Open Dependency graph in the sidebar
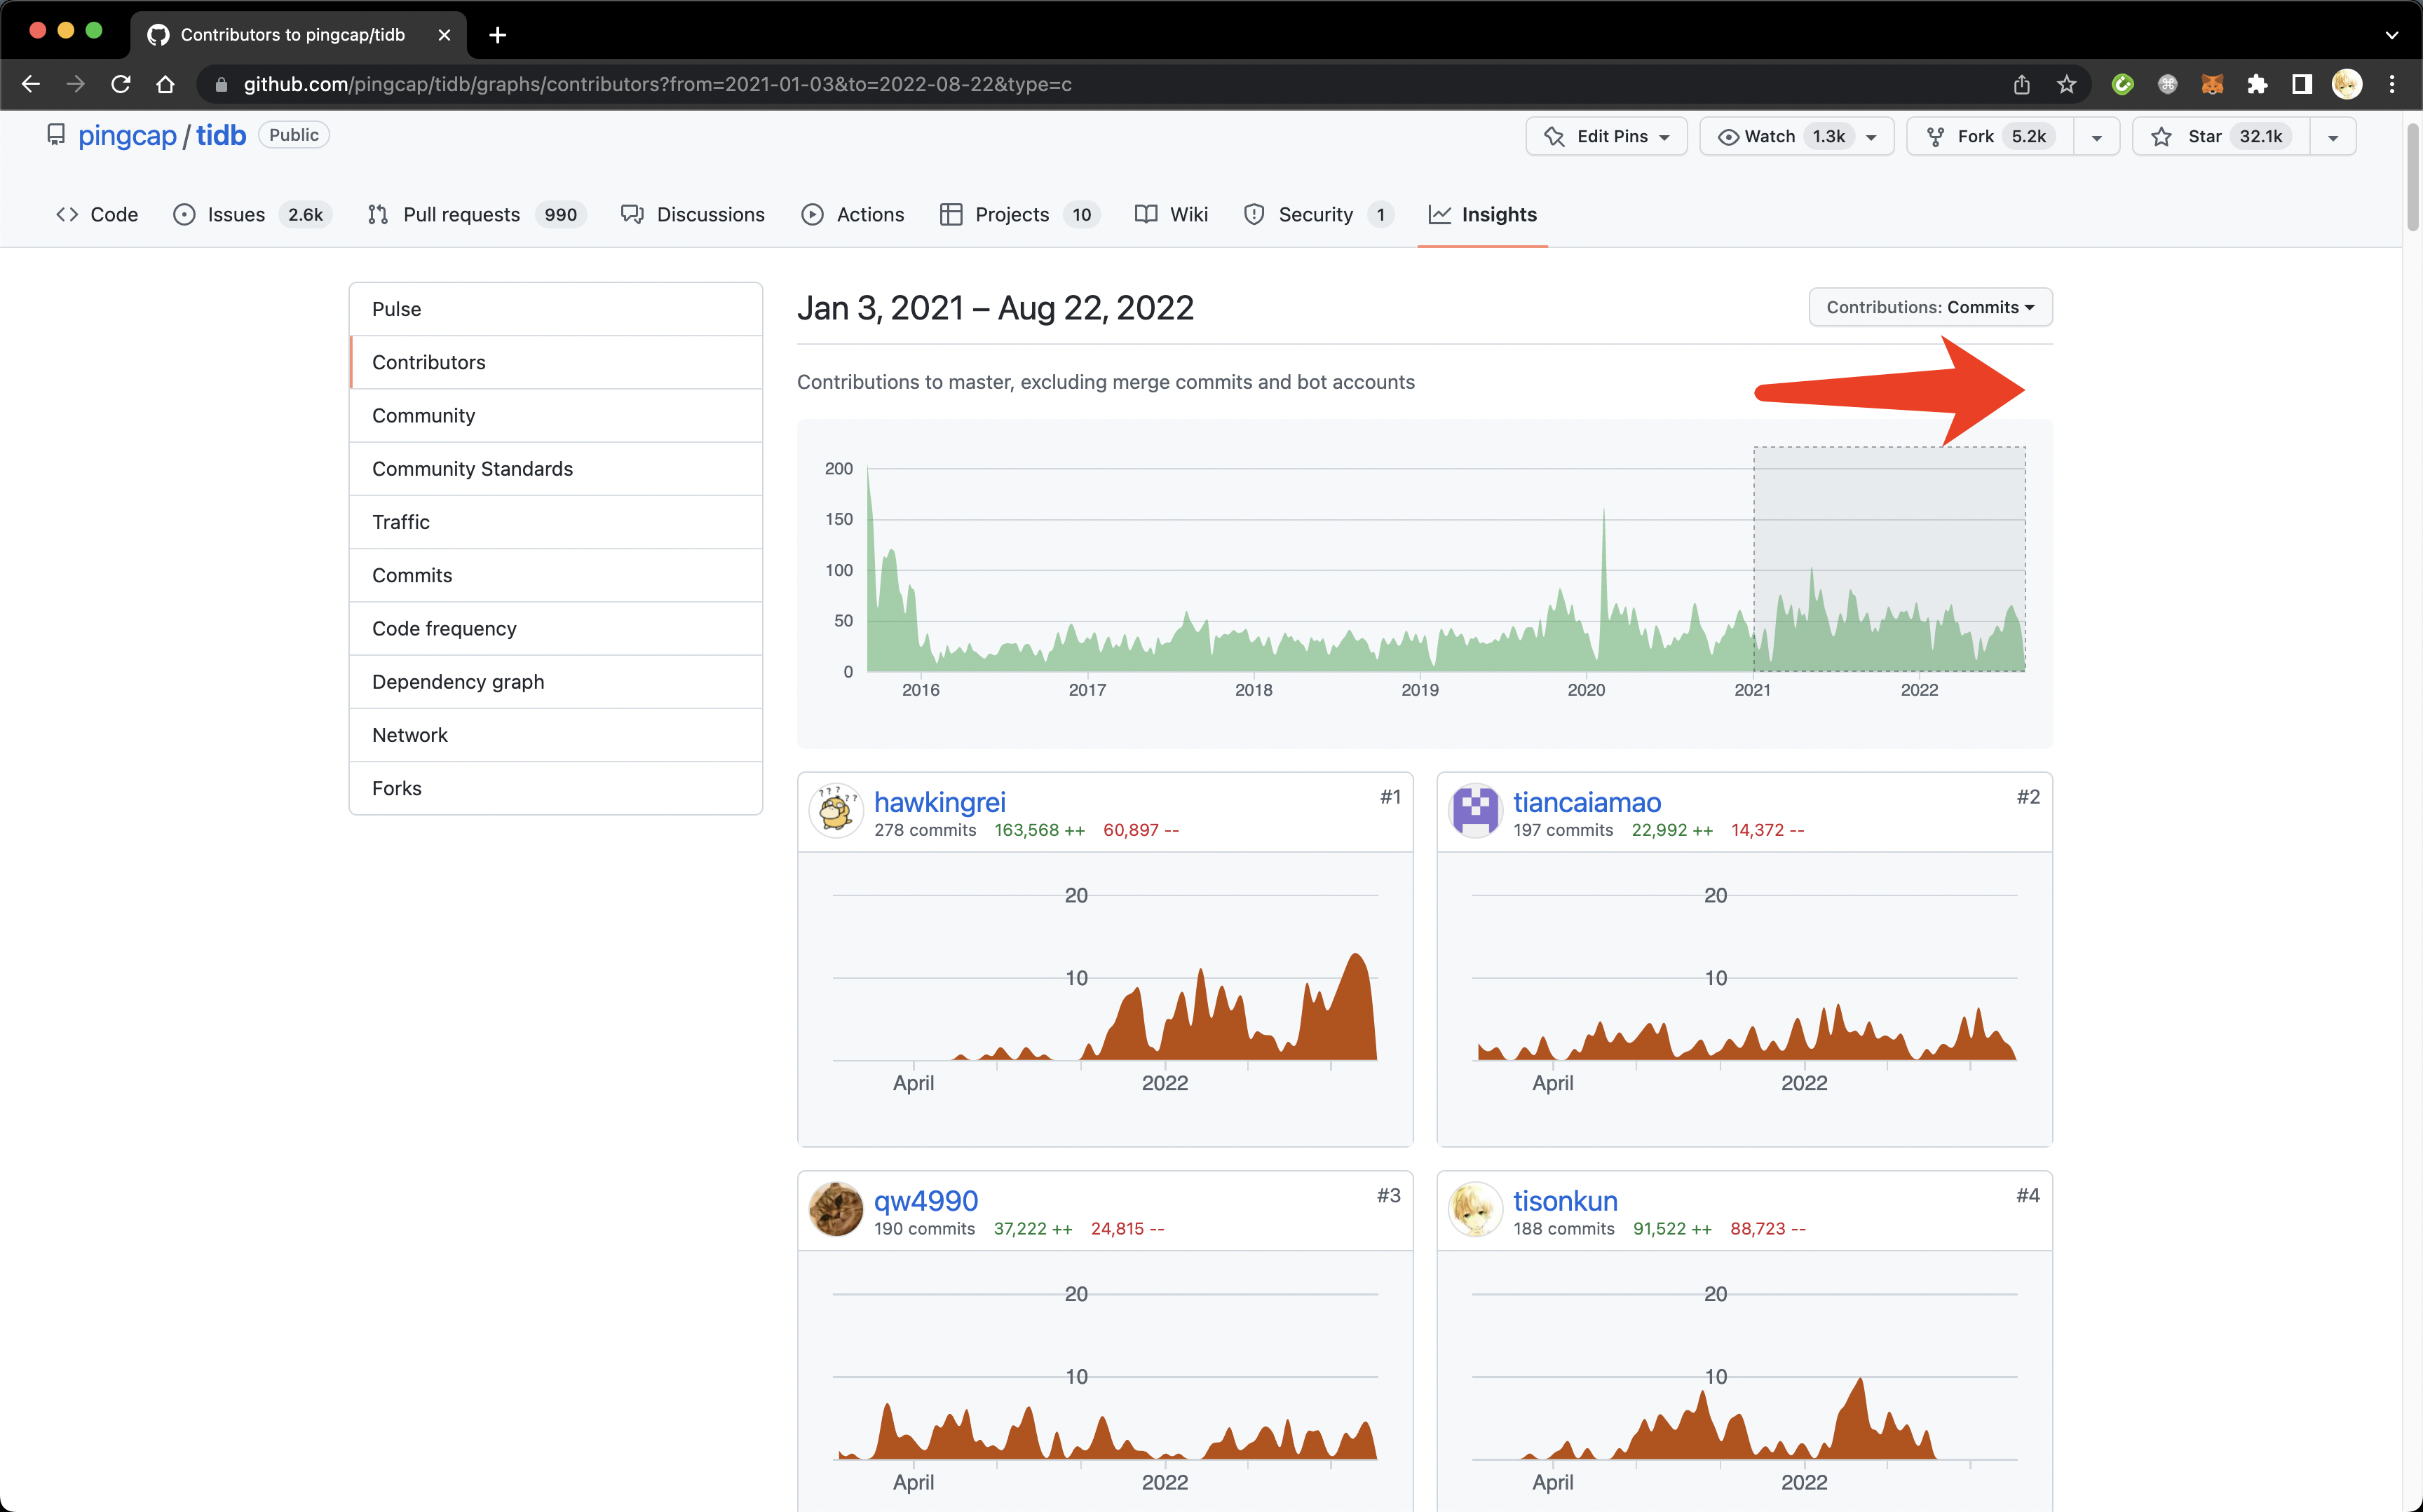The image size is (2423, 1512). tap(556, 681)
